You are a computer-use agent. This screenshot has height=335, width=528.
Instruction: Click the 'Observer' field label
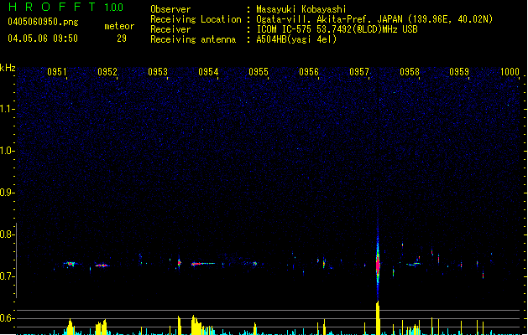click(x=170, y=9)
